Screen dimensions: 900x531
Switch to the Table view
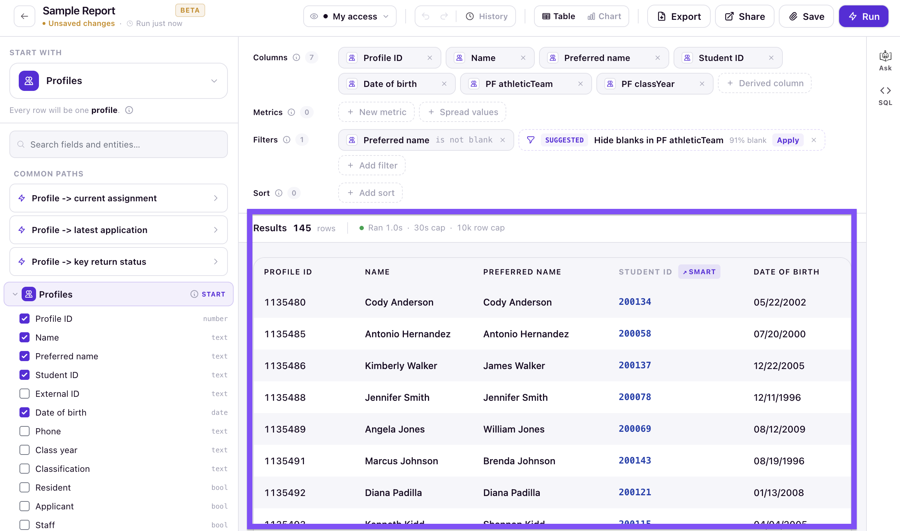click(559, 16)
